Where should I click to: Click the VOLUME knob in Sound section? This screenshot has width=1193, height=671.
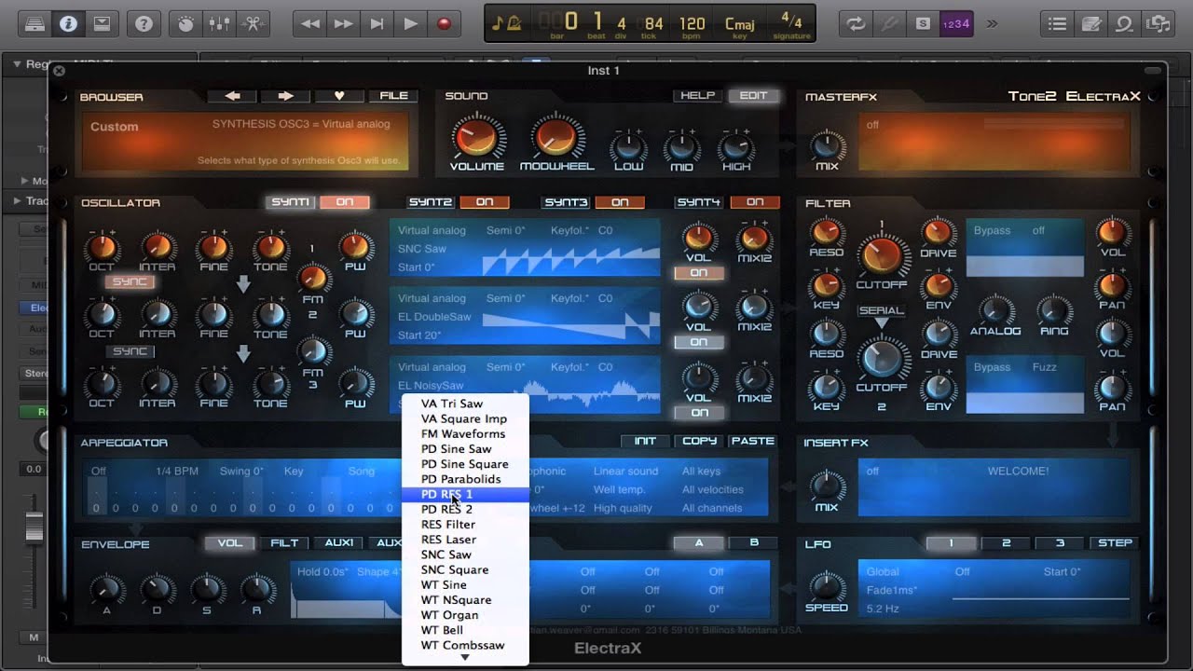tap(476, 137)
